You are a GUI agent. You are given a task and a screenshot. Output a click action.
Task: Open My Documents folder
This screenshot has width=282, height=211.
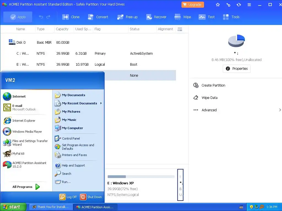pos(70,95)
